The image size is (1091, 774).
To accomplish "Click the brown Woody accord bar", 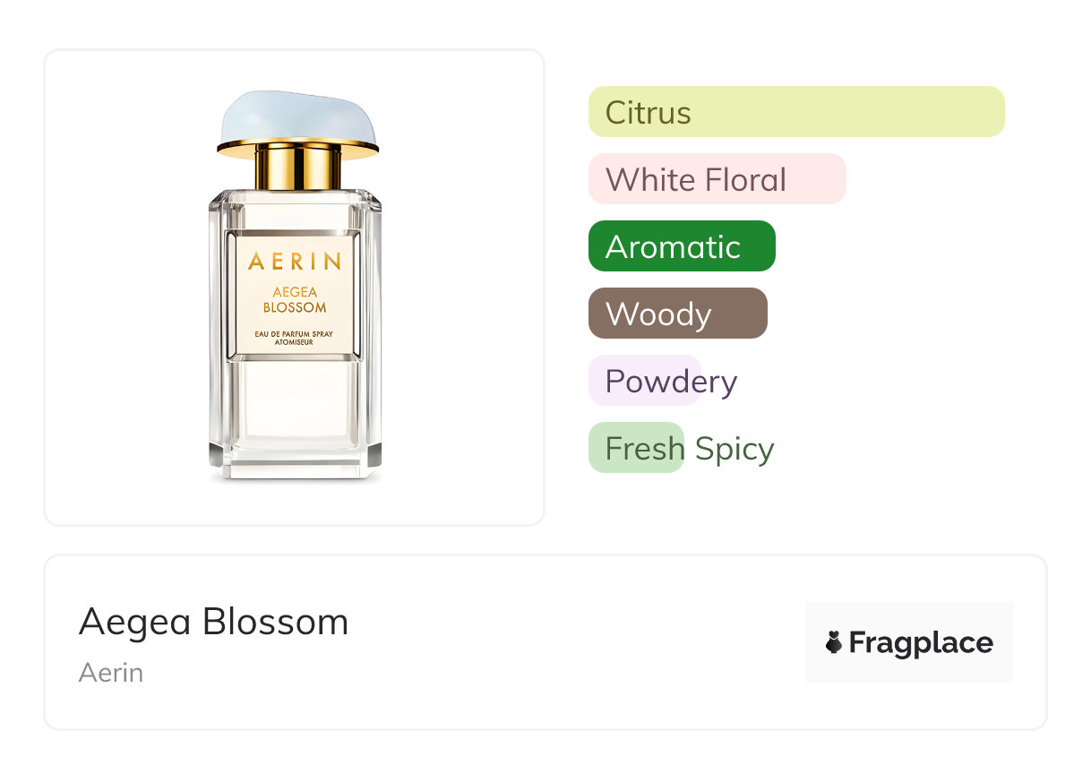I will [677, 314].
